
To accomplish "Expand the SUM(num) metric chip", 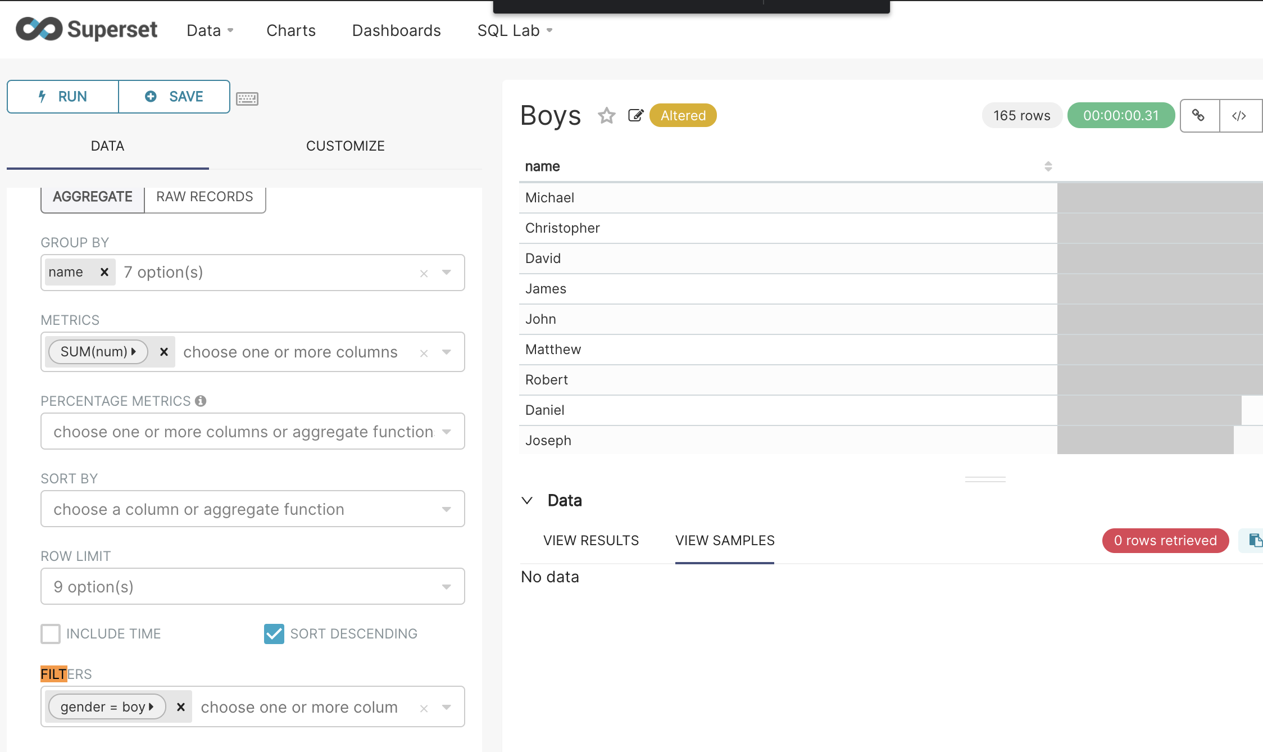I will click(134, 351).
